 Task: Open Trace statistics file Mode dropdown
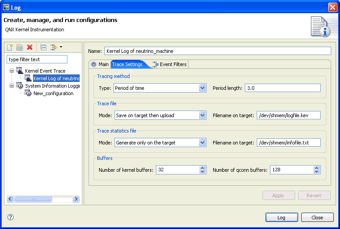[202, 143]
